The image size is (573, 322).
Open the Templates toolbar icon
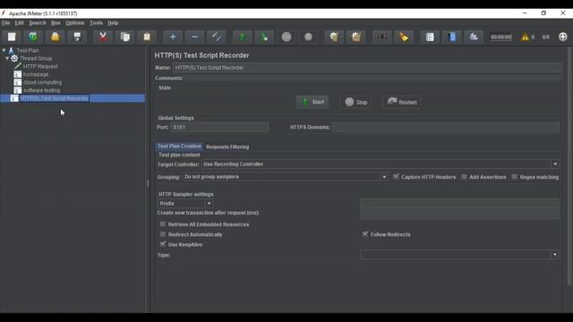pos(33,37)
